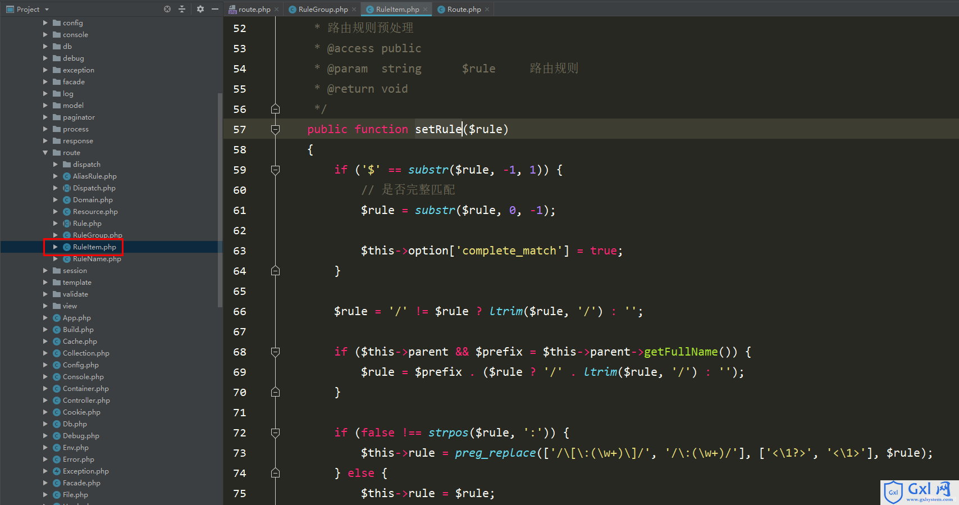The height and width of the screenshot is (505, 959).
Task: Click the Debug.php class icon
Action: click(57, 436)
